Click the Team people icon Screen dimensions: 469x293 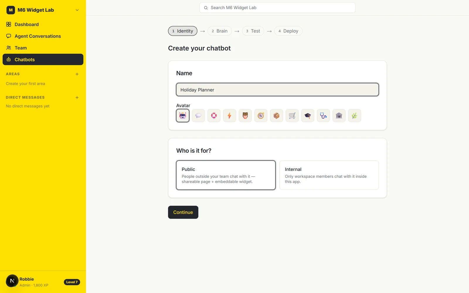(x=9, y=48)
